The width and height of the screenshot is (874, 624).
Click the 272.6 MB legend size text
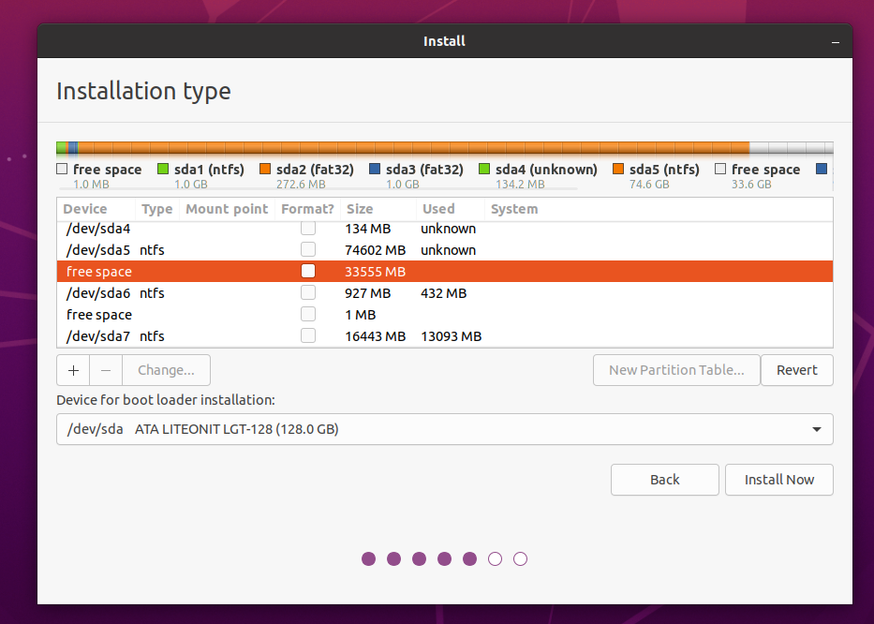(x=301, y=184)
